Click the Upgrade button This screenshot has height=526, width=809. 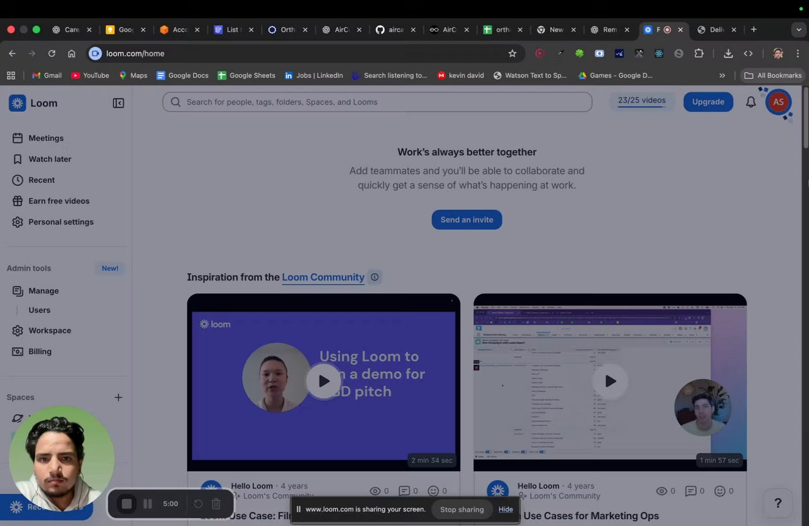coord(708,102)
